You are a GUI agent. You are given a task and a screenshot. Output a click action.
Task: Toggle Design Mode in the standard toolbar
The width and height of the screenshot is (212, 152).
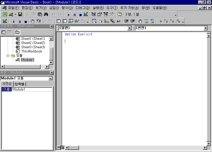point(86,14)
